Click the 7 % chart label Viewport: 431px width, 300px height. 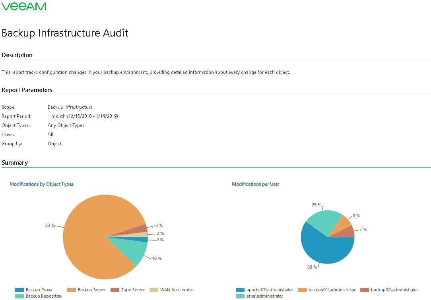pos(363,229)
